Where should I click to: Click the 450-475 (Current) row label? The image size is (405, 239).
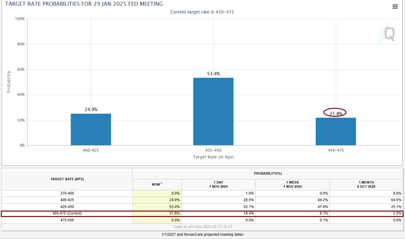coord(67,213)
